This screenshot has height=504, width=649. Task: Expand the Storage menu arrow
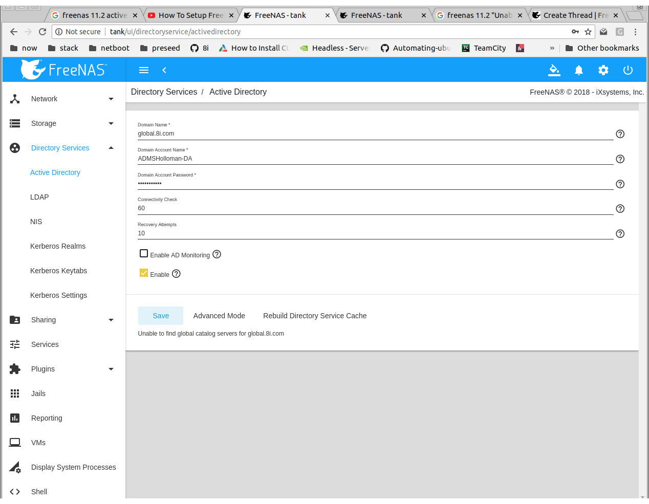(x=111, y=123)
